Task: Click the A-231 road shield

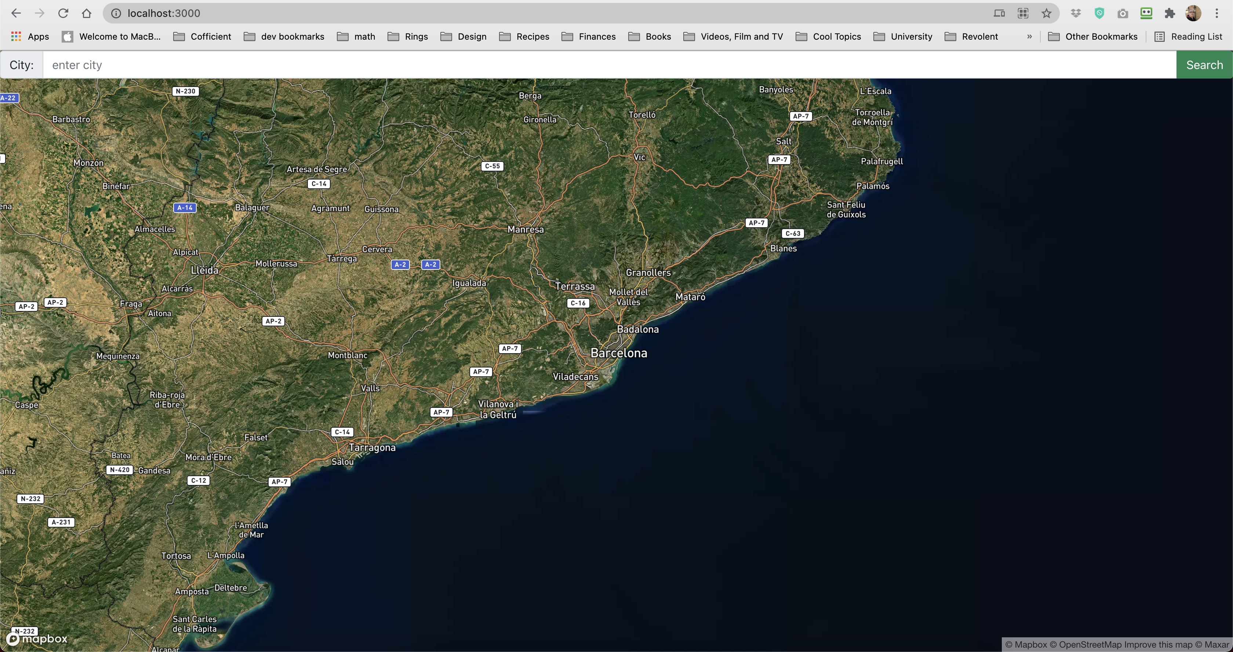Action: click(61, 522)
